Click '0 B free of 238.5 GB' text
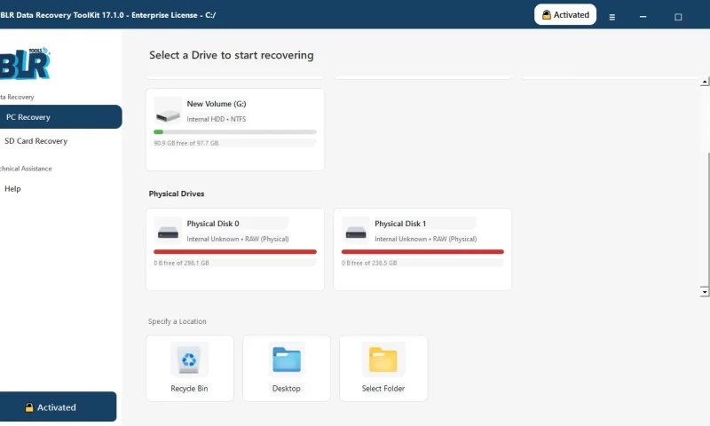Screen dimensions: 710x426 pyautogui.click(x=369, y=263)
